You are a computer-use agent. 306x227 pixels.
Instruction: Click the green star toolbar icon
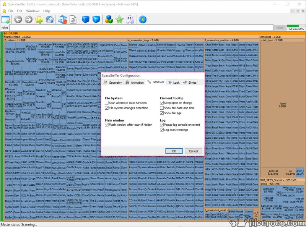119,19
